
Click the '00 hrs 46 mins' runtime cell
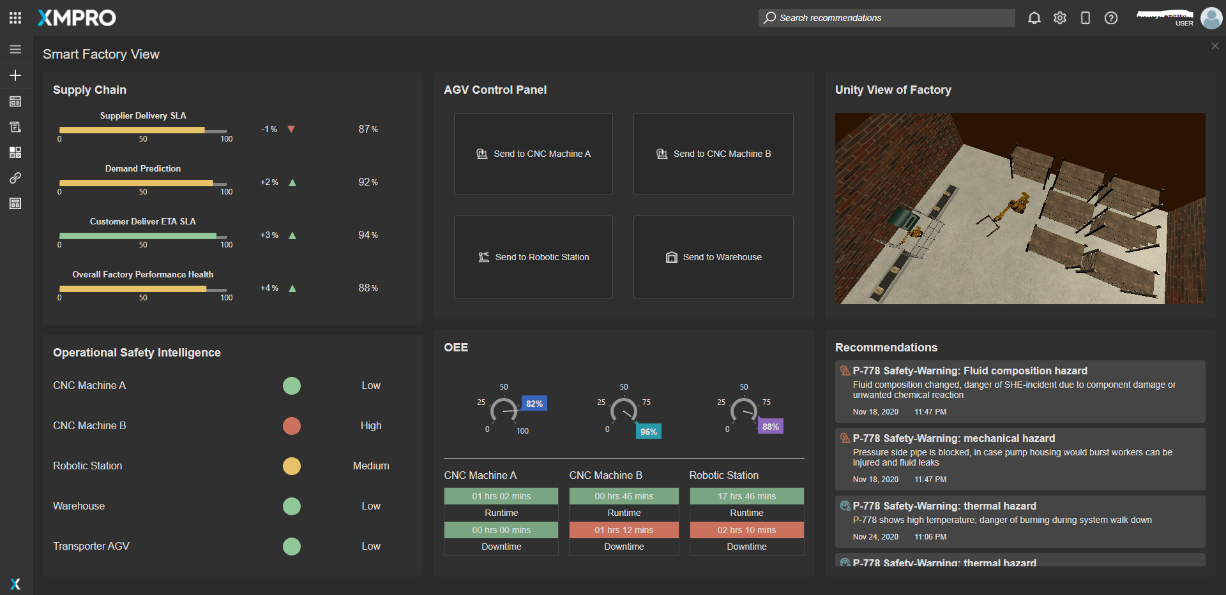(624, 496)
